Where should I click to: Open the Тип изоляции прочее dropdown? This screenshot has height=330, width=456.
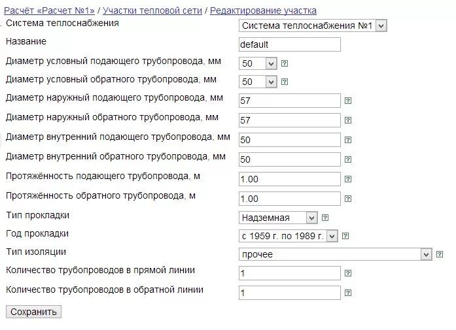[x=336, y=254]
